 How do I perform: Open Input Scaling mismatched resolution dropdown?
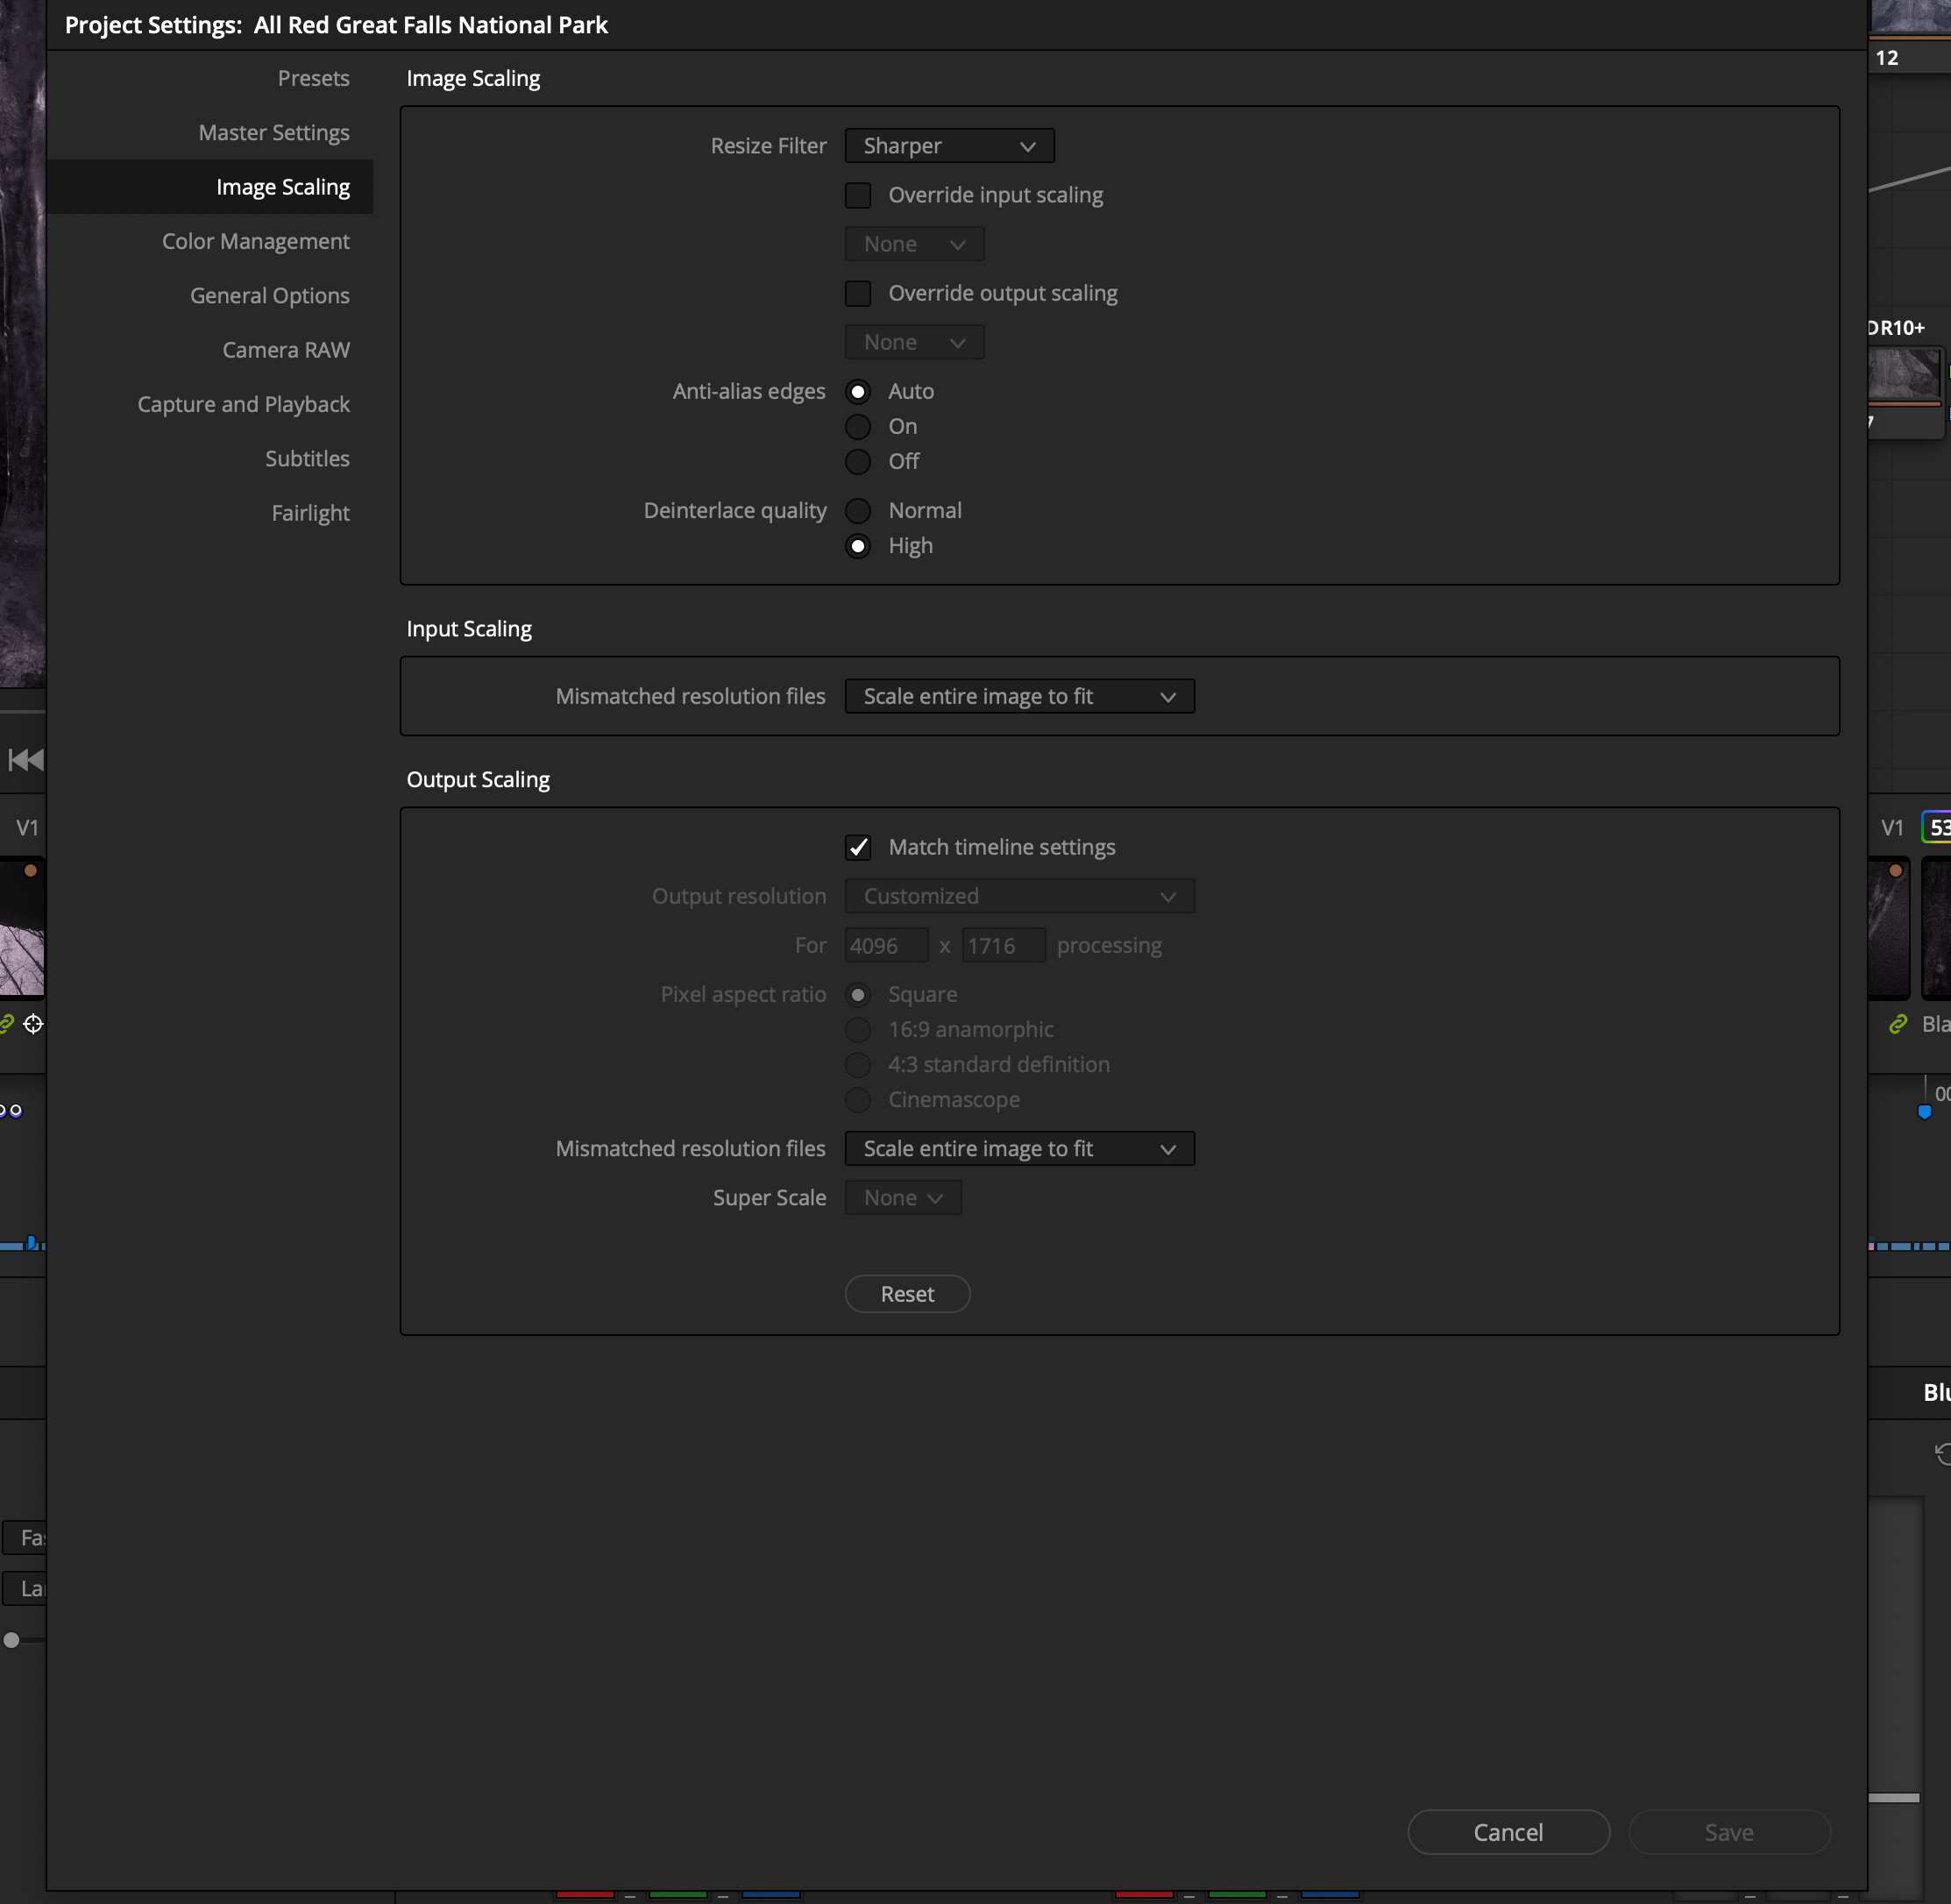tap(1019, 696)
